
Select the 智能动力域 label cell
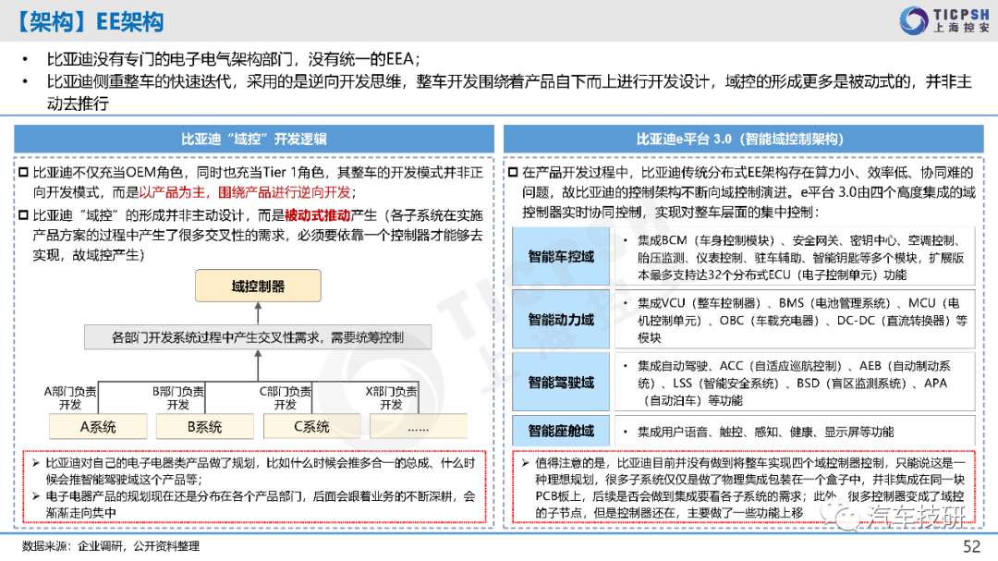tap(561, 320)
